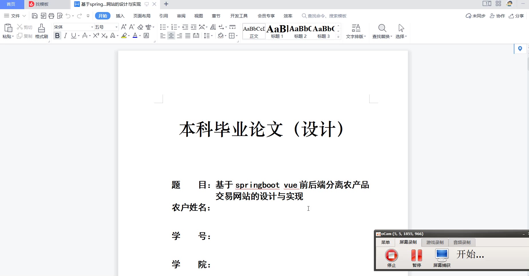Screen dimensions: 529x276
Task: Click the search commands field (查找命令)
Action: pyautogui.click(x=324, y=16)
